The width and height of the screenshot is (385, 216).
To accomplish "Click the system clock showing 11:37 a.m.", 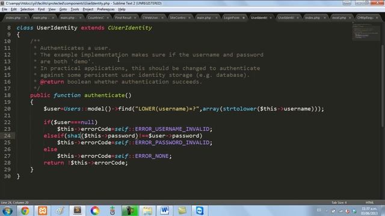I will (x=369, y=211).
